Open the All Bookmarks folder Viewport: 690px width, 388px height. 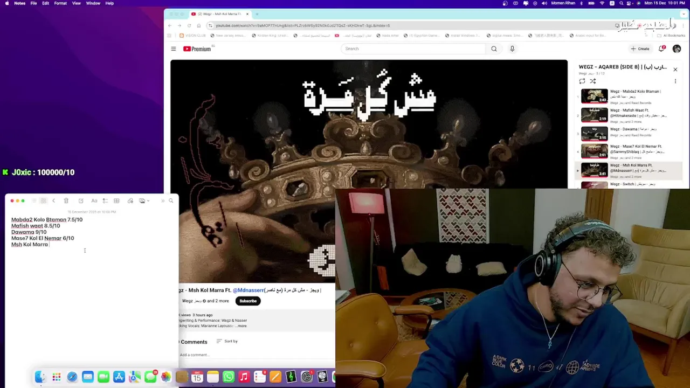pyautogui.click(x=671, y=36)
